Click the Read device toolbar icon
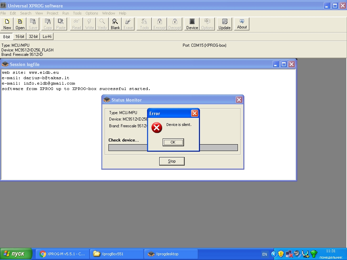Image resolution: width=347 pixels, height=260 pixels. tap(77, 24)
